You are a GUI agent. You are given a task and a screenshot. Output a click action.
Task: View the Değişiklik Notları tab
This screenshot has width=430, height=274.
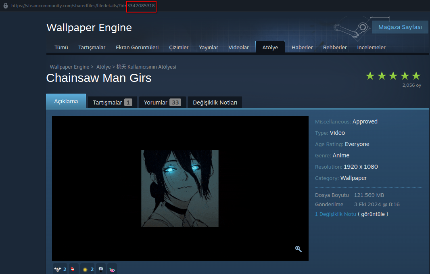(x=215, y=102)
